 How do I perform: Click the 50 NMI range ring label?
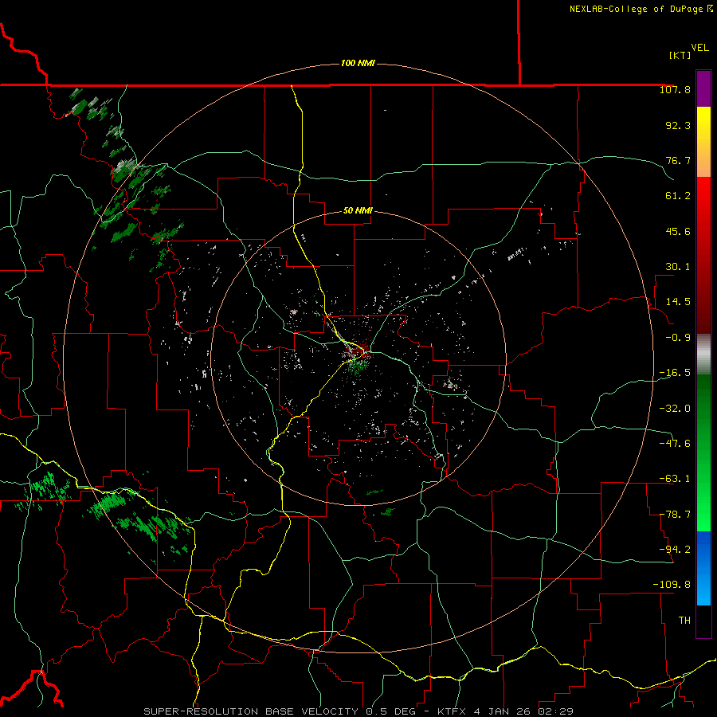pyautogui.click(x=358, y=210)
